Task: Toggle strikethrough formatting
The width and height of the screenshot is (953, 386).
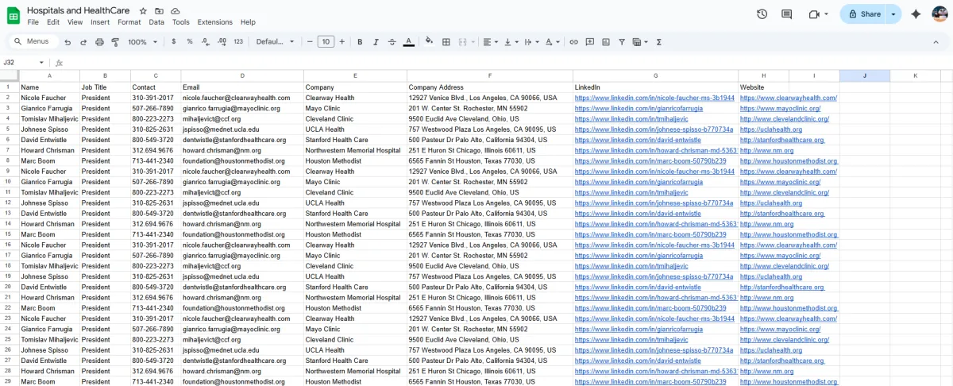Action: click(392, 41)
